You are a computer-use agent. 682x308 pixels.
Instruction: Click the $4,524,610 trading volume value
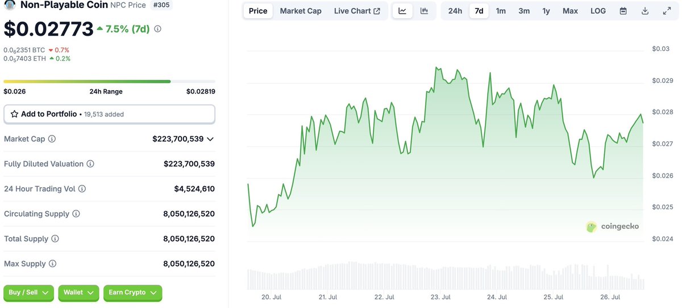coord(194,189)
